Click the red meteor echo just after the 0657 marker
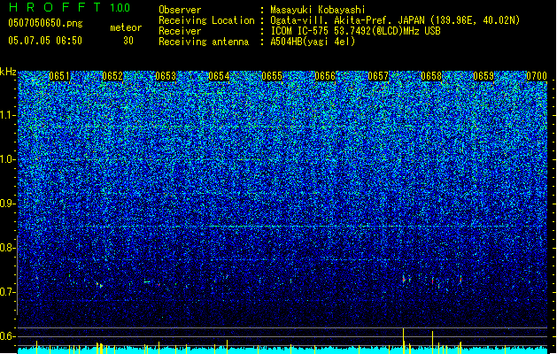The height and width of the screenshot is (354, 557). coord(404,280)
